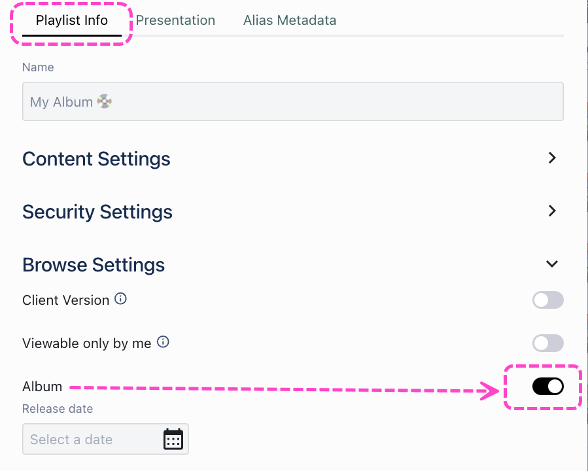Focus the playlist Name text field

point(292,101)
